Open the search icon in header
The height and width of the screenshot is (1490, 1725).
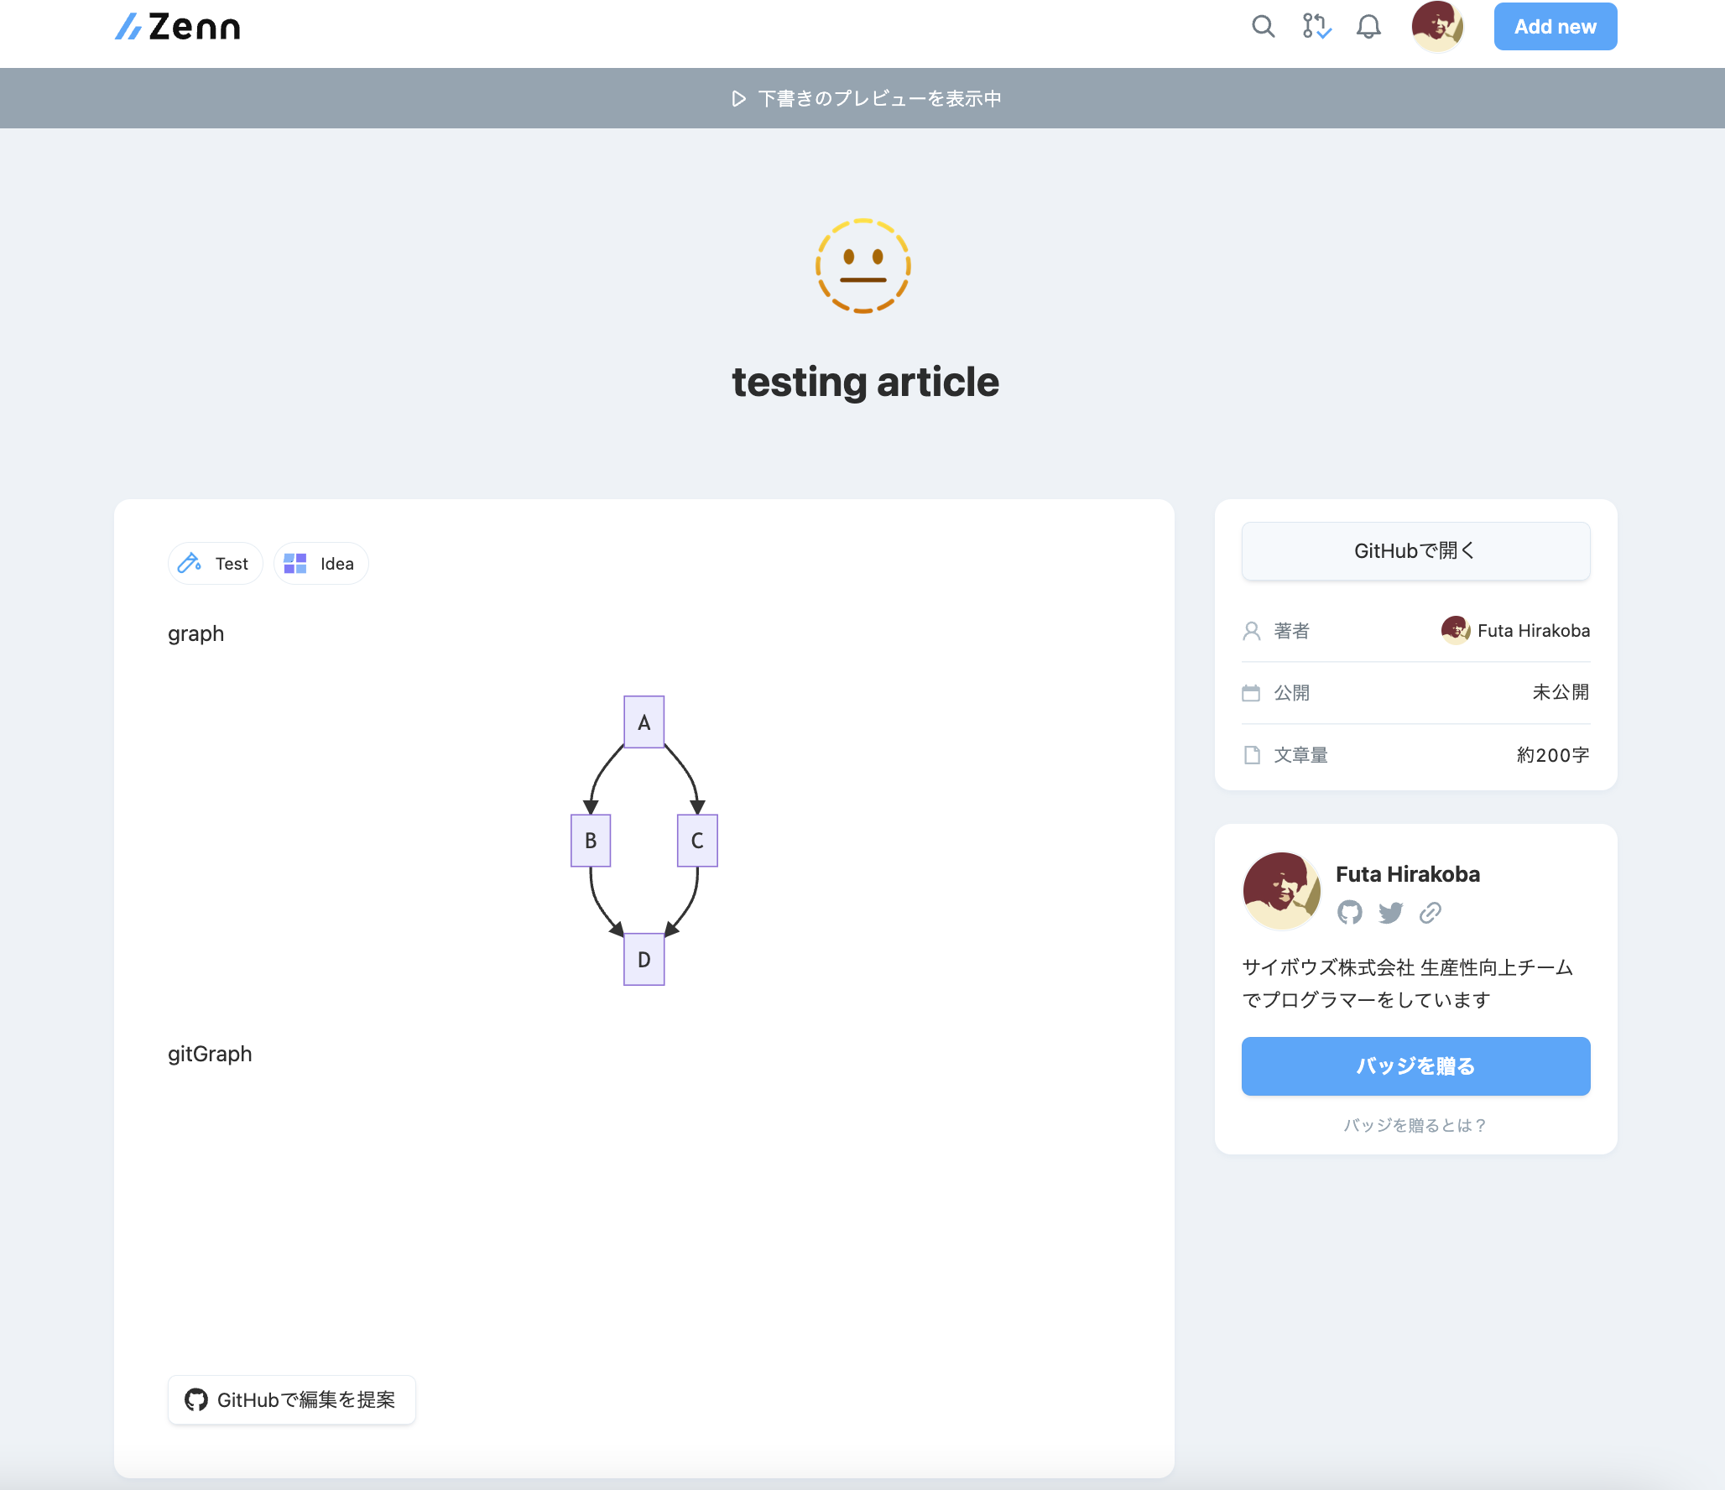[1263, 27]
